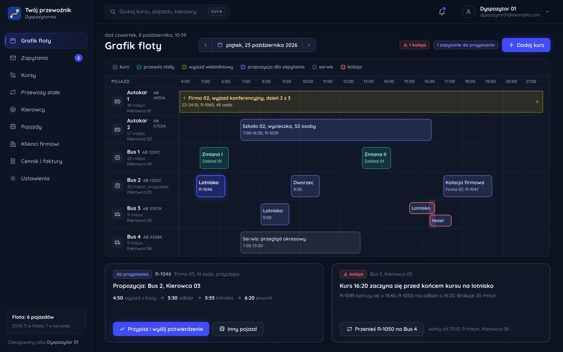Click the search field Szukaj kursu
This screenshot has width=563, height=352.
(x=167, y=12)
